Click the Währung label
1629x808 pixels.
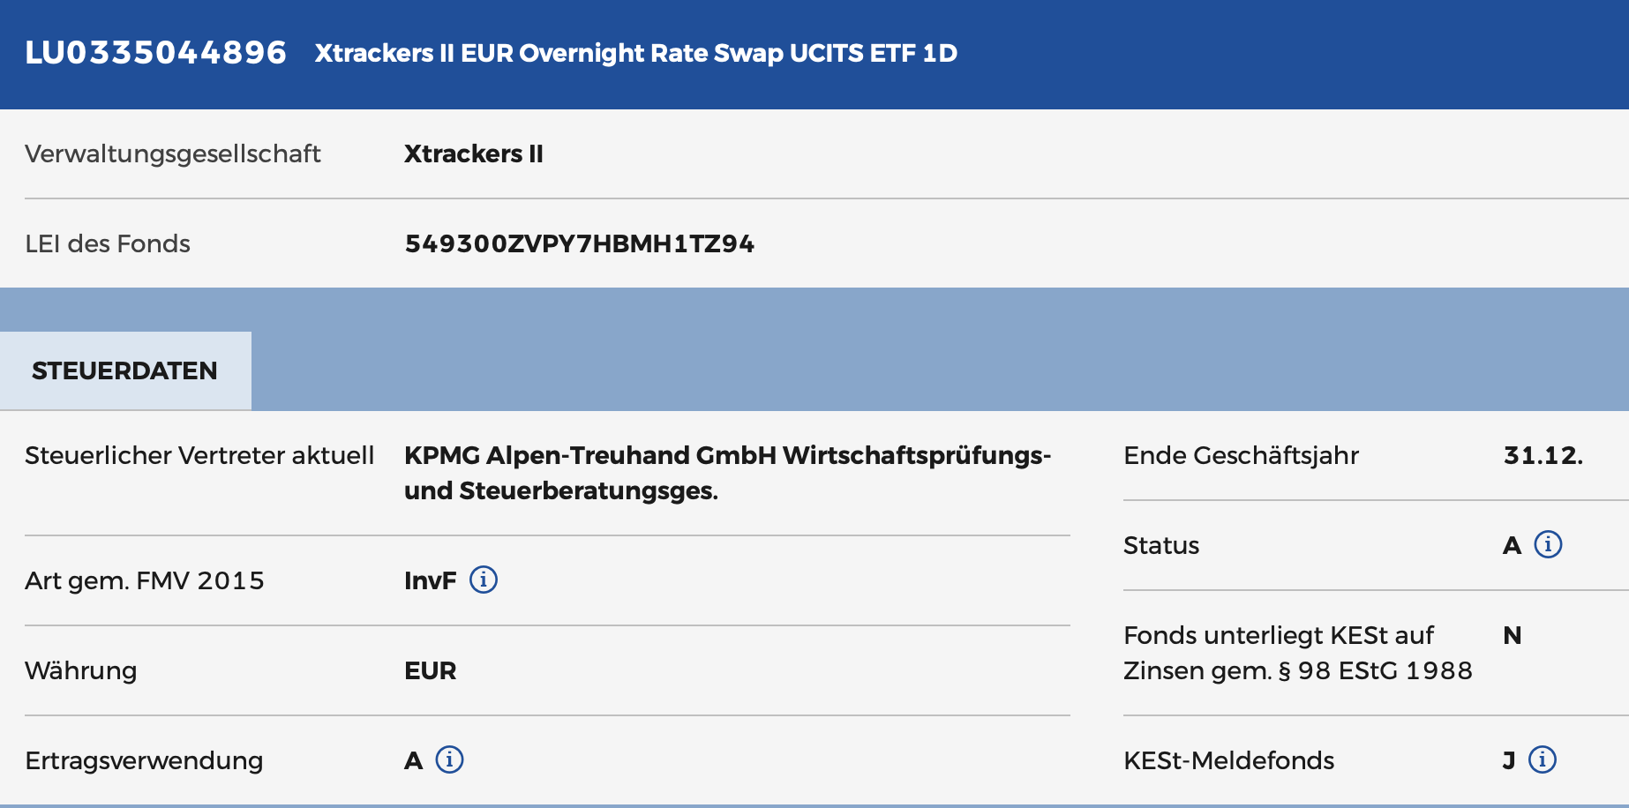(81, 670)
